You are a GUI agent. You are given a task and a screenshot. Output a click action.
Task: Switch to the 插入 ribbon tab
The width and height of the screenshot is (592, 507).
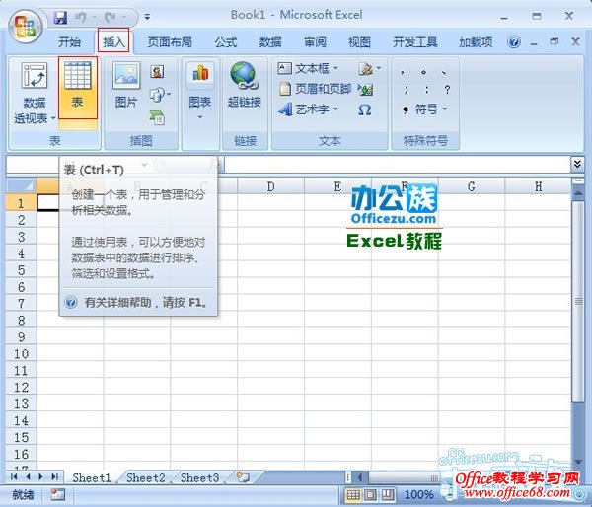(x=113, y=41)
